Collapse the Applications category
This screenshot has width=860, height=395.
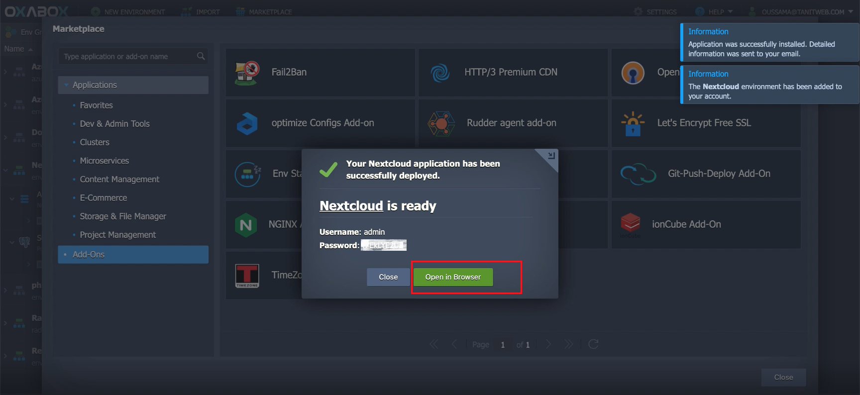[66, 85]
